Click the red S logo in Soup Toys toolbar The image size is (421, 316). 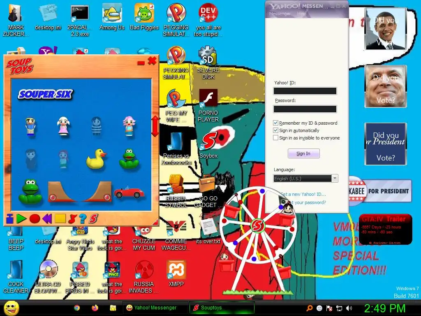point(93,218)
